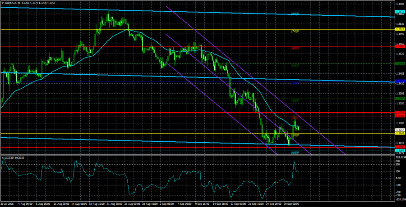This screenshot has height=207, width=406.
Task: Click the 0.00 CCI scale value
Action: (398, 178)
